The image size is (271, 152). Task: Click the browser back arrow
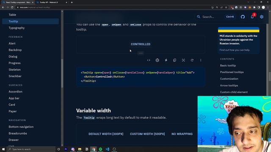(3, 8)
